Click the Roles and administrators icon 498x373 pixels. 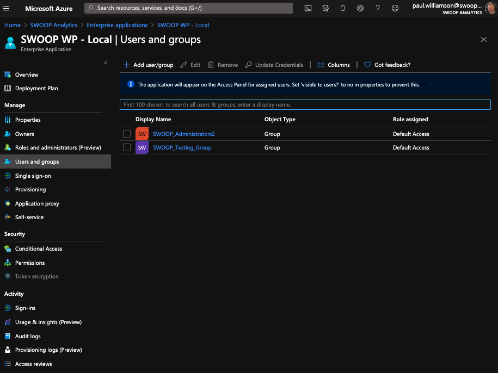coord(8,147)
